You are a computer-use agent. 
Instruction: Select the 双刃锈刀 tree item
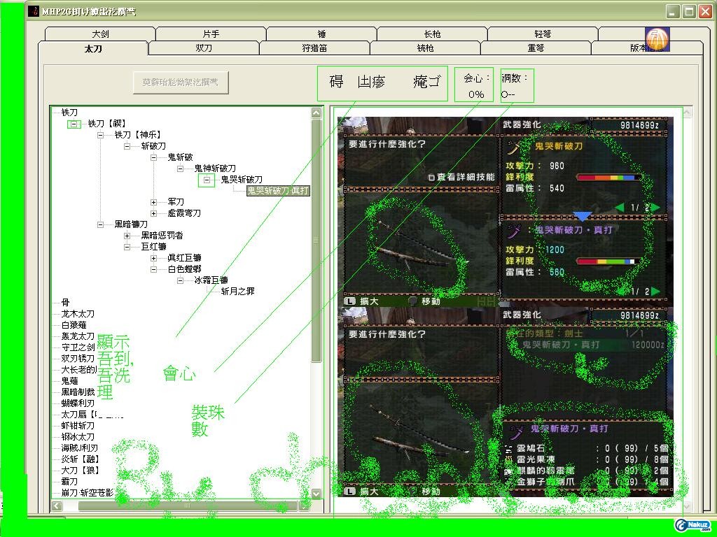point(78,359)
